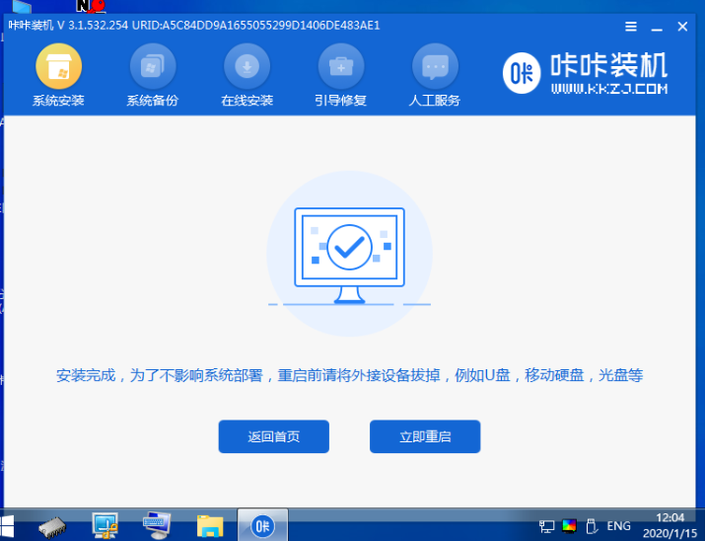Screen dimensions: 705x541
Task: Select 引导修复 (Boot Repair) tool
Action: 340,76
